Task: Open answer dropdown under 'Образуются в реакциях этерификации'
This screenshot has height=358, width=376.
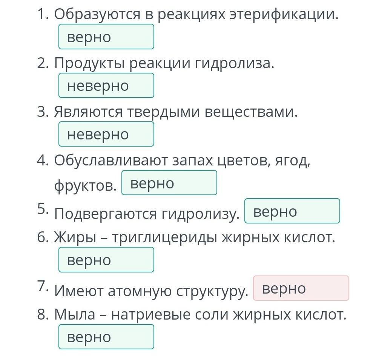Action: click(106, 37)
